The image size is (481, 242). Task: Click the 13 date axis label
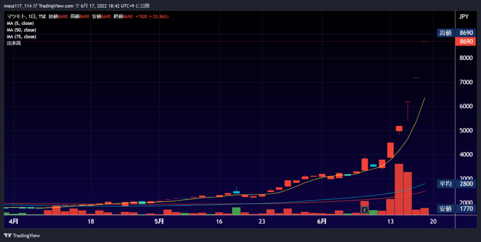pyautogui.click(x=390, y=221)
